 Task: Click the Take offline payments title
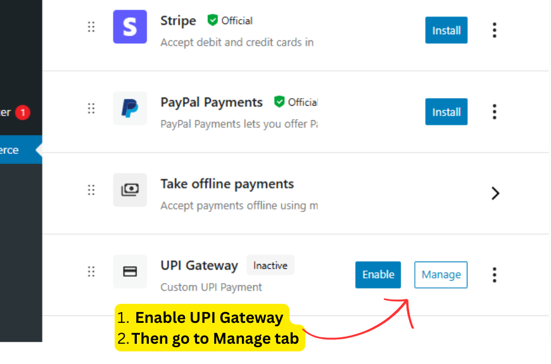227,184
